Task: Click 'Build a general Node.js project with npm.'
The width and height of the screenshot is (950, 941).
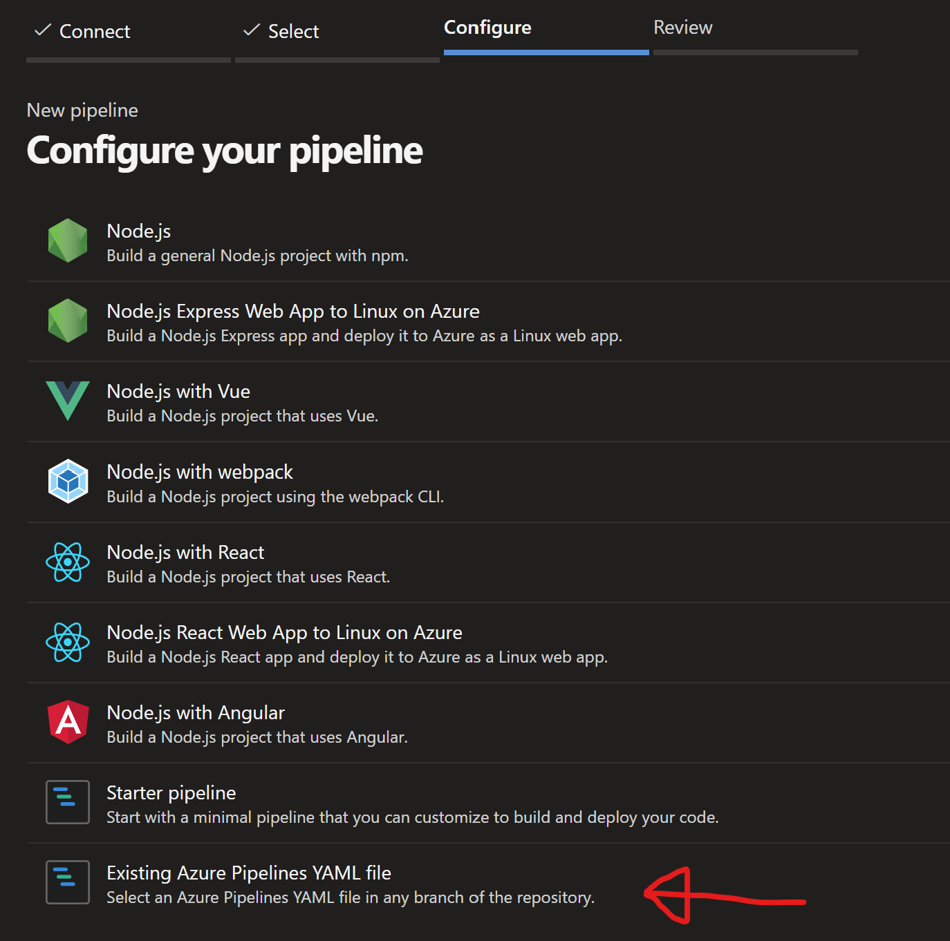Action: (258, 256)
